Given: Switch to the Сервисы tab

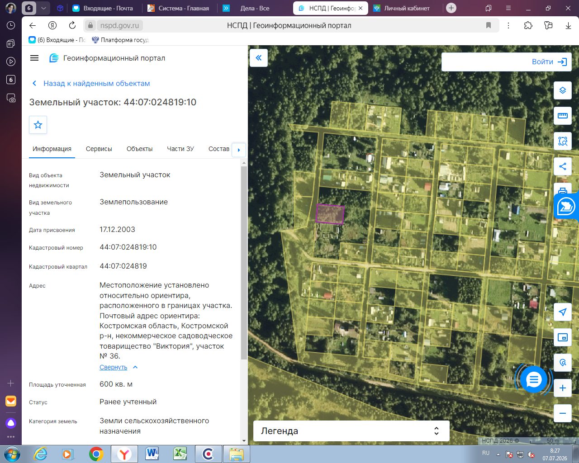Looking at the screenshot, I should [x=99, y=149].
